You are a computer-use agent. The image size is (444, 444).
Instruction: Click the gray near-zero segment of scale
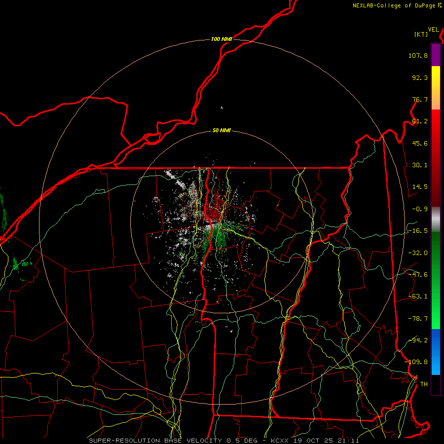tap(436, 219)
